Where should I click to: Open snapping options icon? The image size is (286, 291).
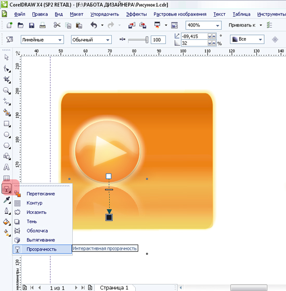coord(269,25)
